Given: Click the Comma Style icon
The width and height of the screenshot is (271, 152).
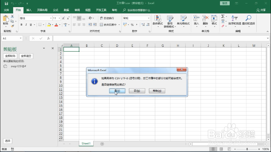Looking at the screenshot, I should tap(137, 25).
